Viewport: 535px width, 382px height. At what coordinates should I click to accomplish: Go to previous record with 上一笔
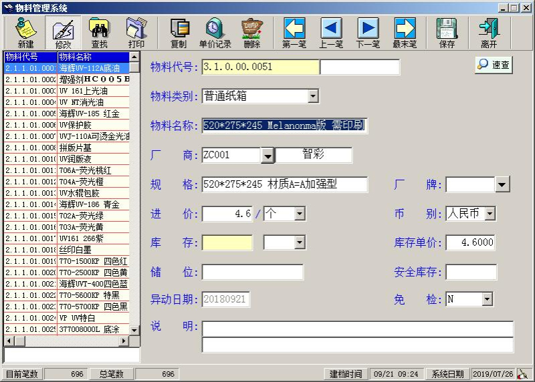pos(331,32)
